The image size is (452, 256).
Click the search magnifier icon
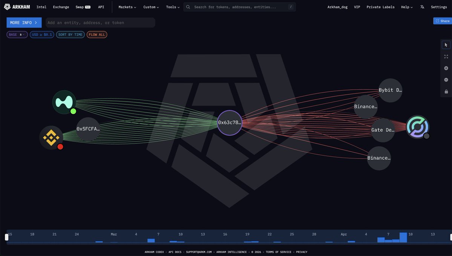[x=188, y=7]
